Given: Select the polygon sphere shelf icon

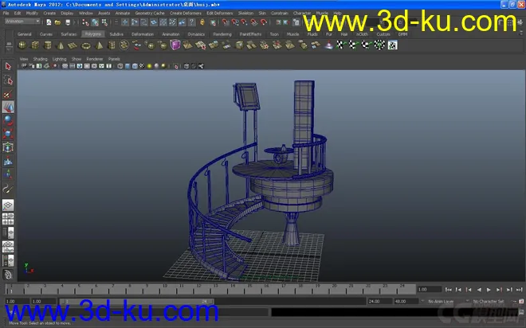Looking at the screenshot, I should [x=20, y=45].
